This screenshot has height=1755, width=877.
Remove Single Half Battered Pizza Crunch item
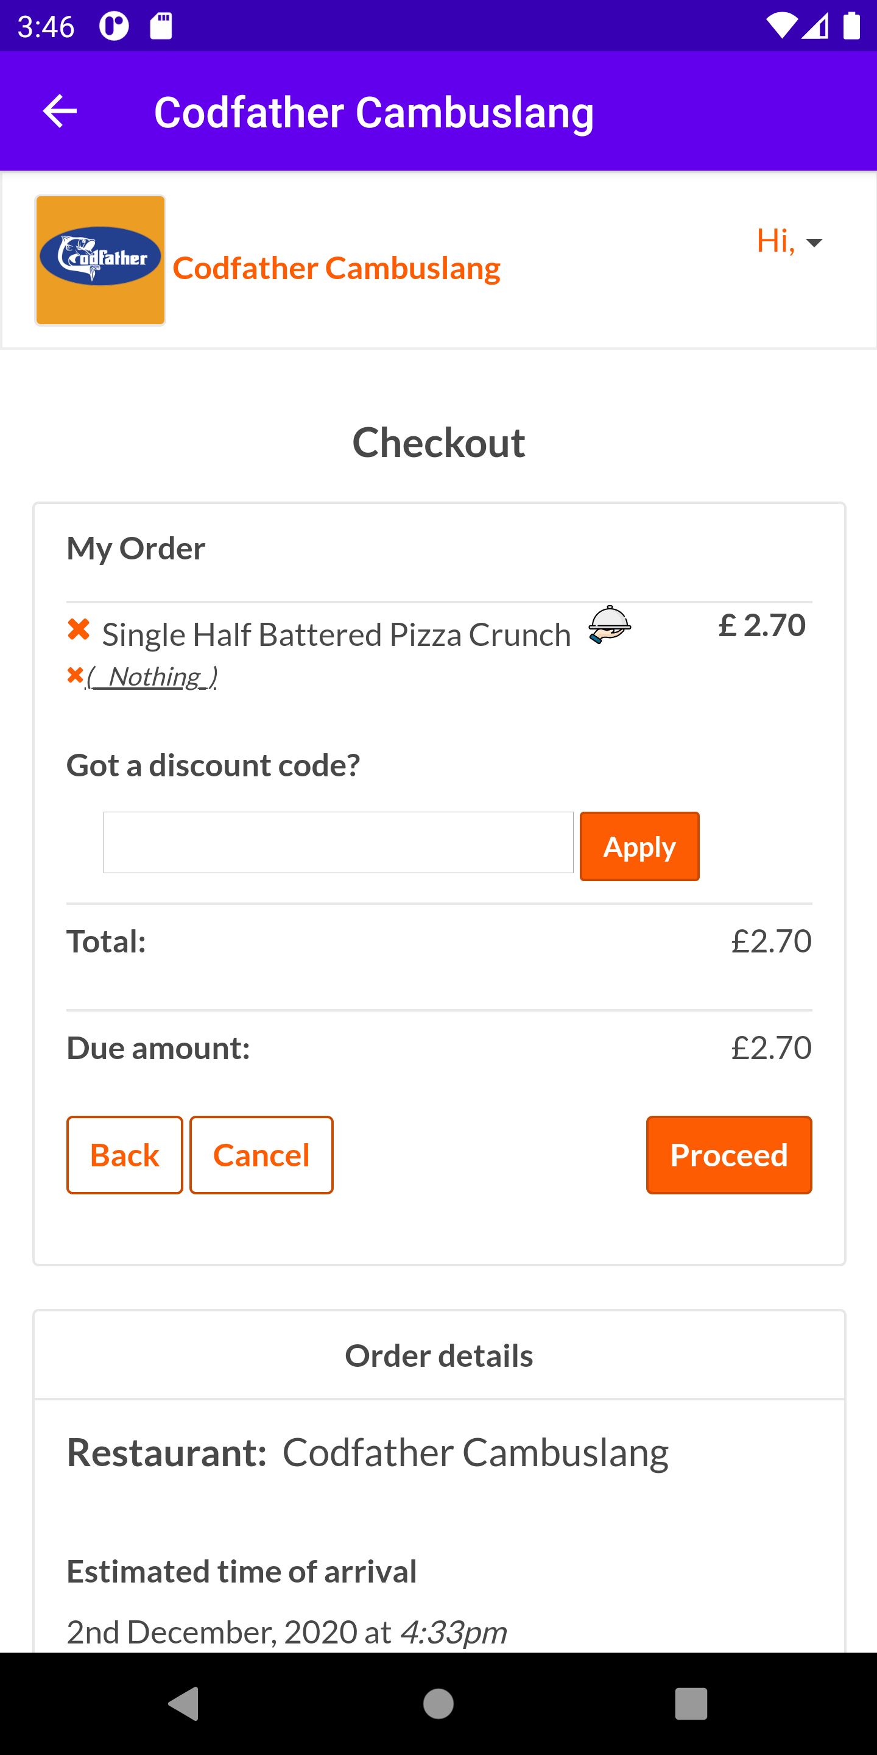point(79,629)
